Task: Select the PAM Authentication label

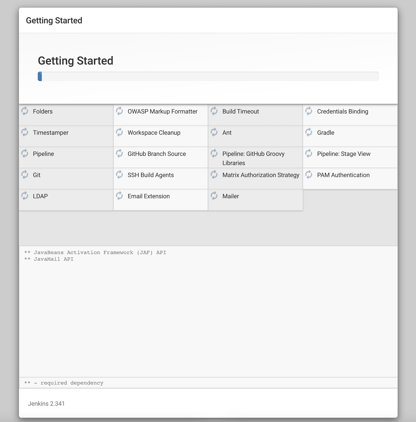Action: pos(343,175)
